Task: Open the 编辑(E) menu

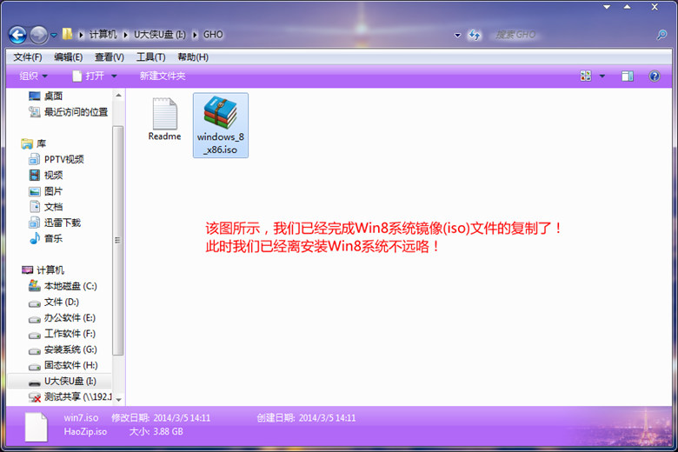Action: 69,57
